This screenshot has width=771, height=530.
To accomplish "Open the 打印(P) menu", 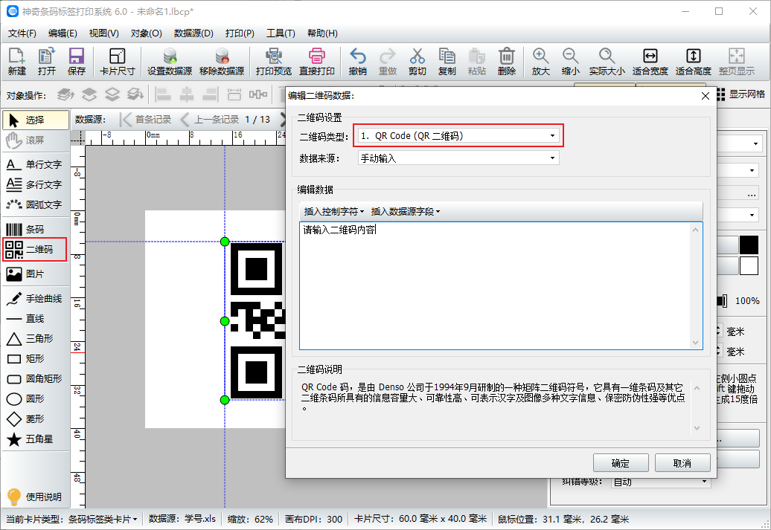I will [x=240, y=33].
